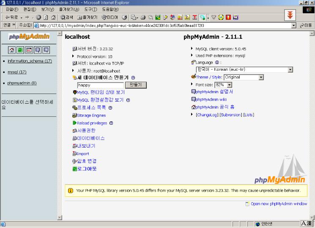315x228 pixels.
Task: Open the phpMyAdmin 설명서 documentation link
Action: [x=214, y=92]
